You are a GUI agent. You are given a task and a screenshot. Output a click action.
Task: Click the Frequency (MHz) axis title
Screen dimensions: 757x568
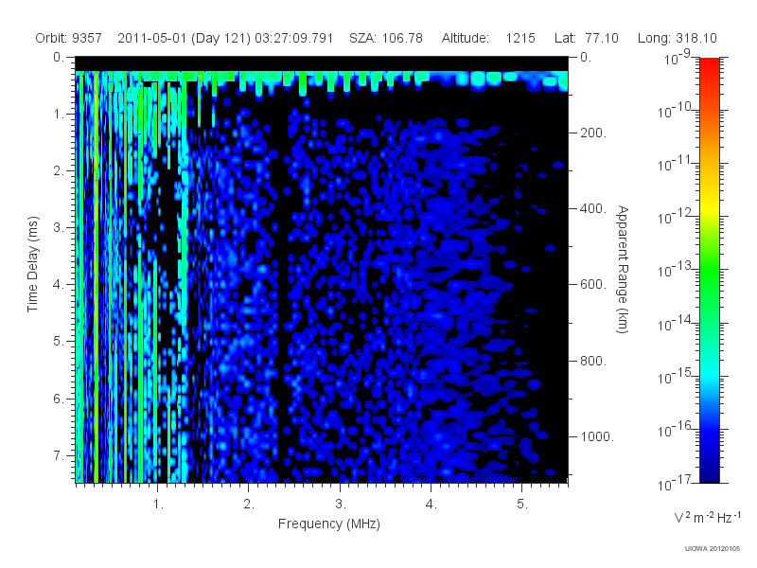coord(328,524)
